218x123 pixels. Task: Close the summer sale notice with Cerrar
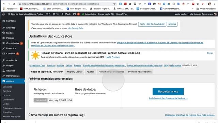pyautogui.click(x=210, y=53)
